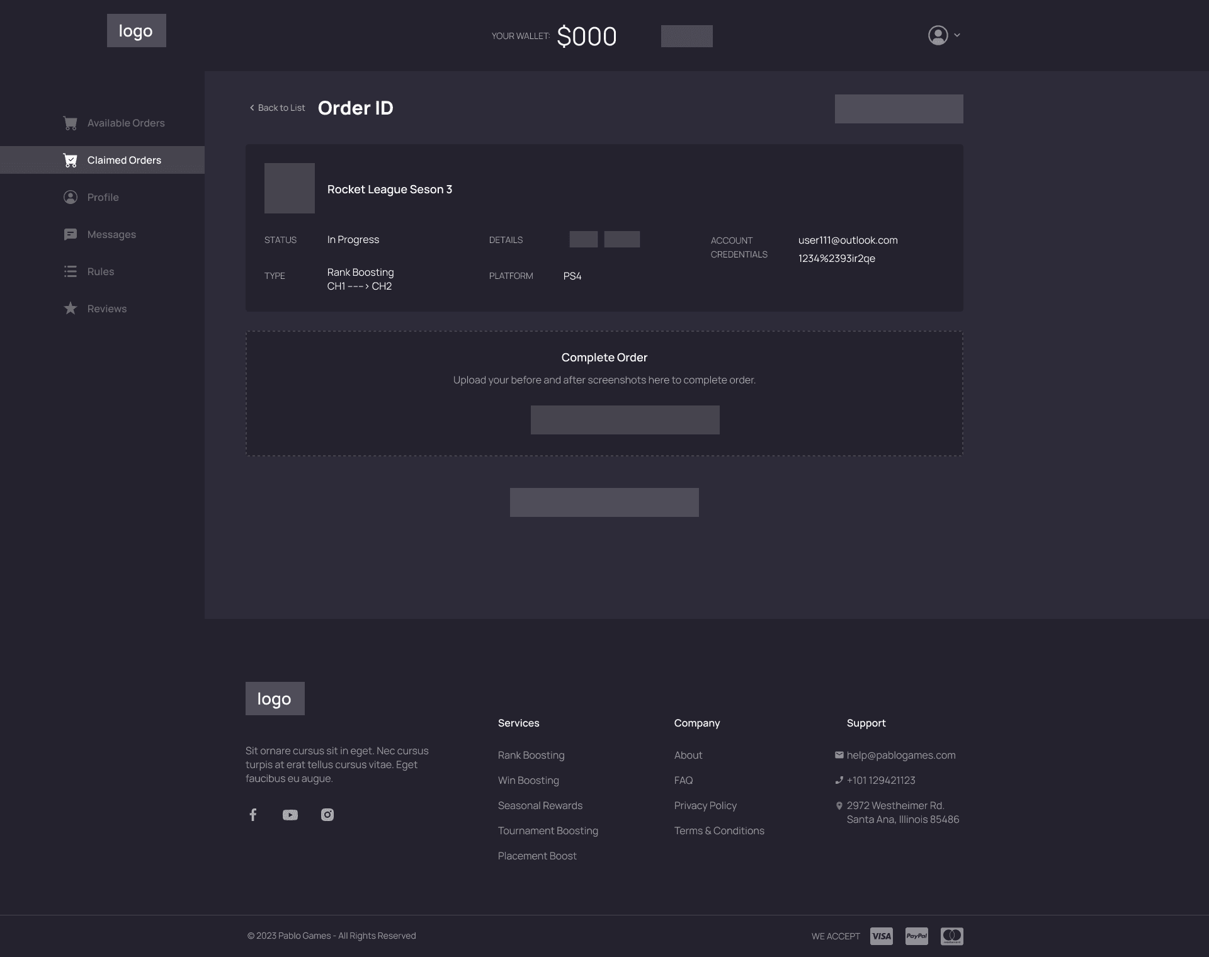Screen dimensions: 1209x957
Task: Go Back to List link
Action: [x=277, y=108]
